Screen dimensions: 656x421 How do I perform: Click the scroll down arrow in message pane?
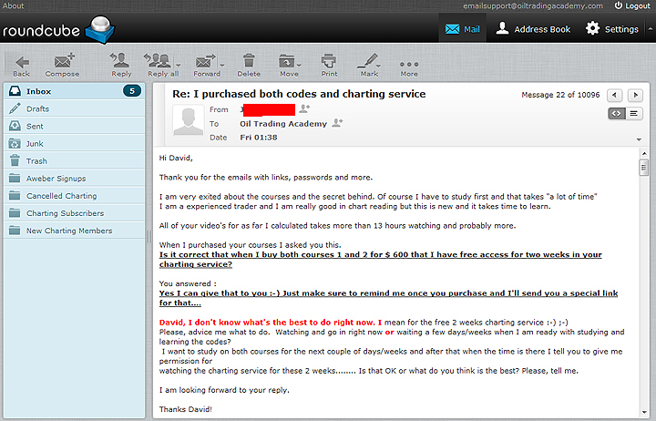(644, 413)
